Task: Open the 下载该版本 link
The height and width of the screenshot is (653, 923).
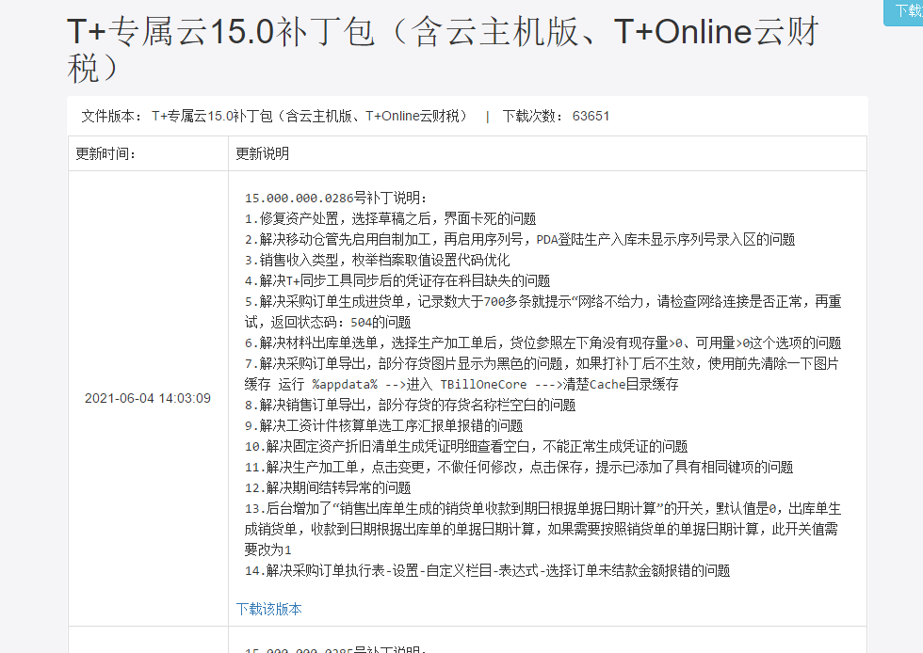Action: pos(269,609)
